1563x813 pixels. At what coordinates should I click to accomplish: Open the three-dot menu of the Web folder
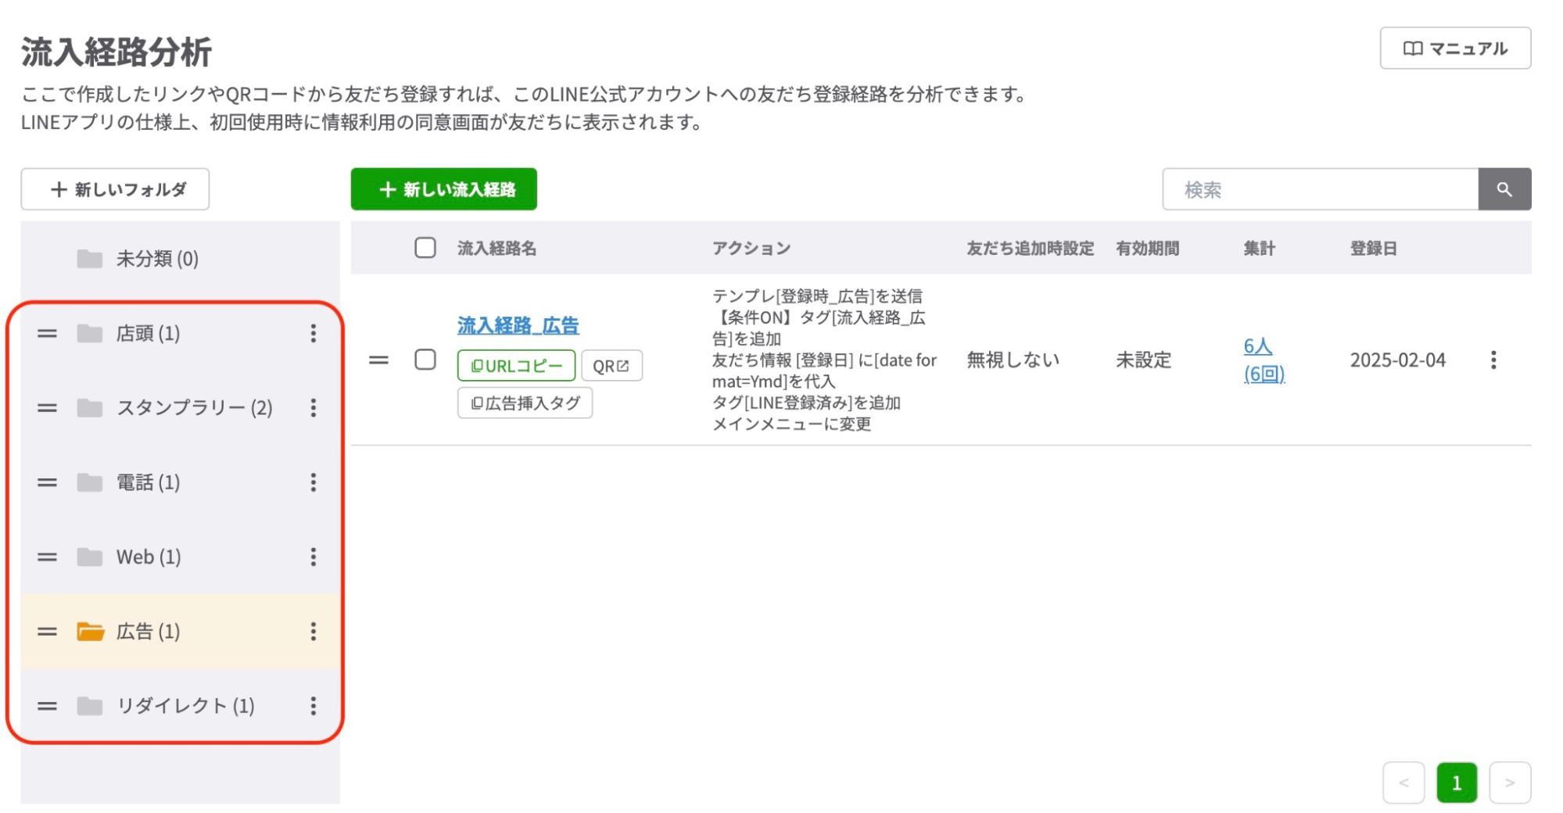pos(314,557)
